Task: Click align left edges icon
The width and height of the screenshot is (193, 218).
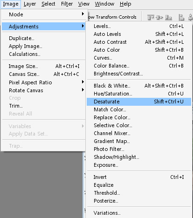Action: (x=181, y=17)
